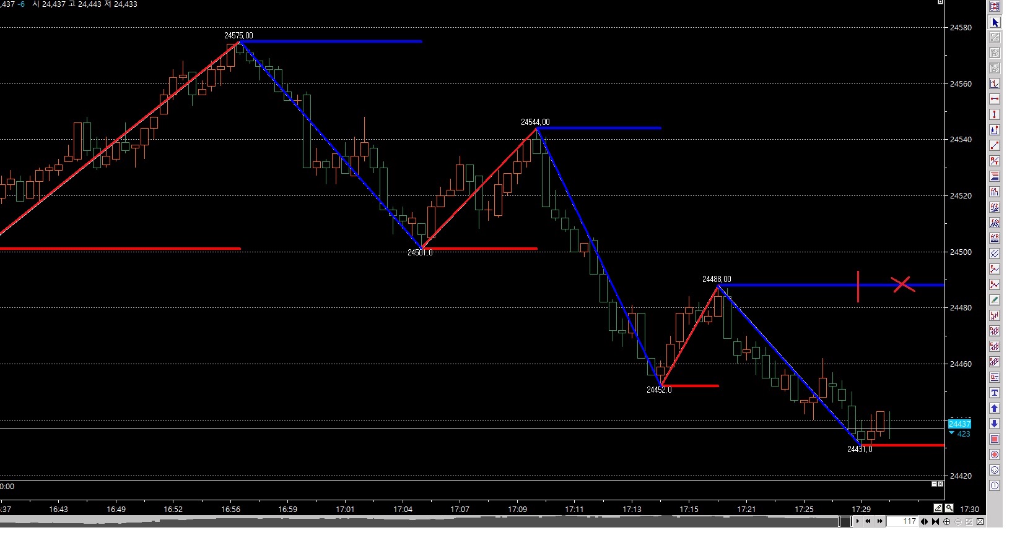Select the text T annotation tool
This screenshot has height=538, width=1012.
[995, 393]
